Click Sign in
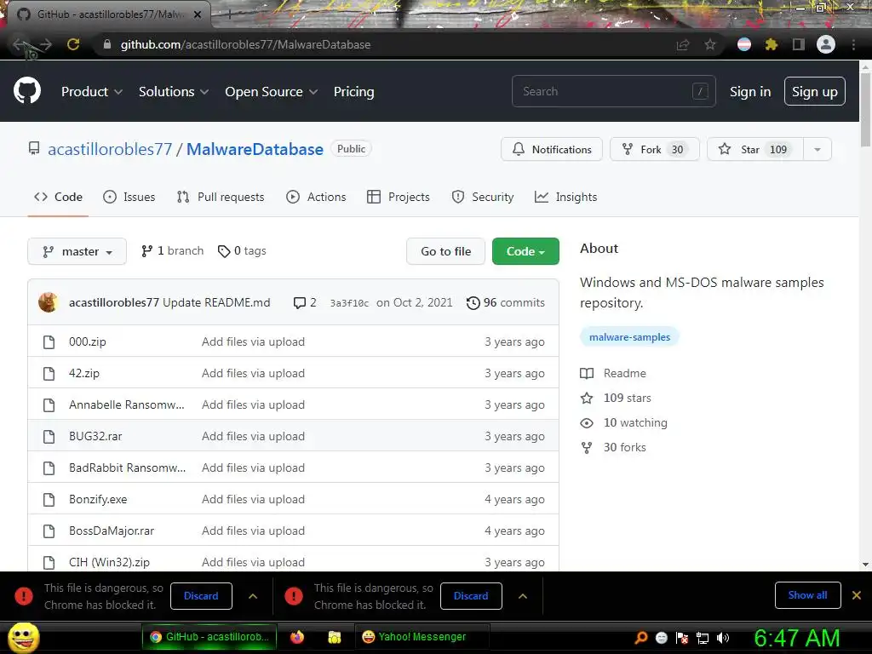 750,92
